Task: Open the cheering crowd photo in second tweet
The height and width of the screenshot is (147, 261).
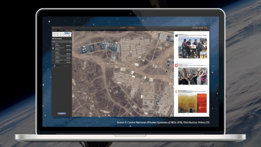Action: click(x=193, y=76)
